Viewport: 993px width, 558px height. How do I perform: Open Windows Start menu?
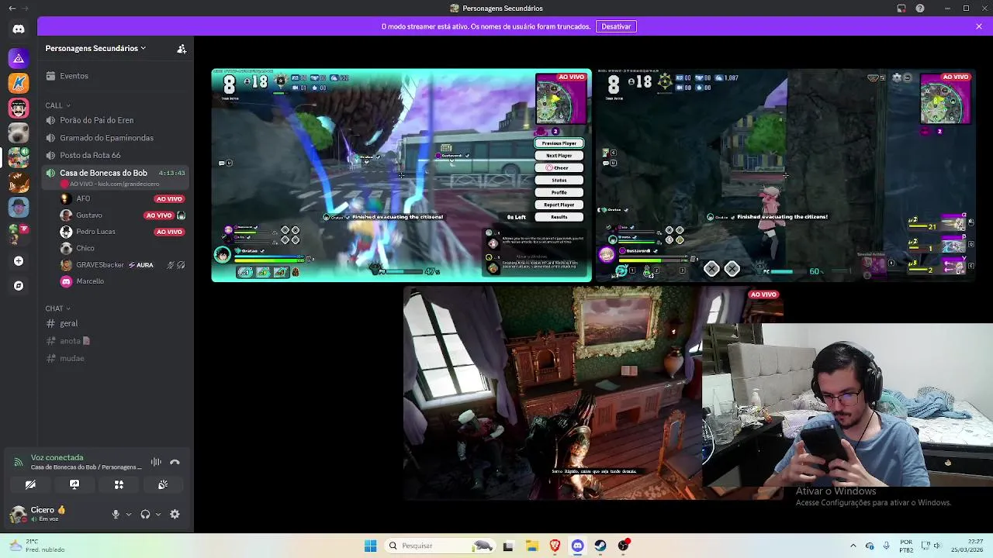(370, 546)
